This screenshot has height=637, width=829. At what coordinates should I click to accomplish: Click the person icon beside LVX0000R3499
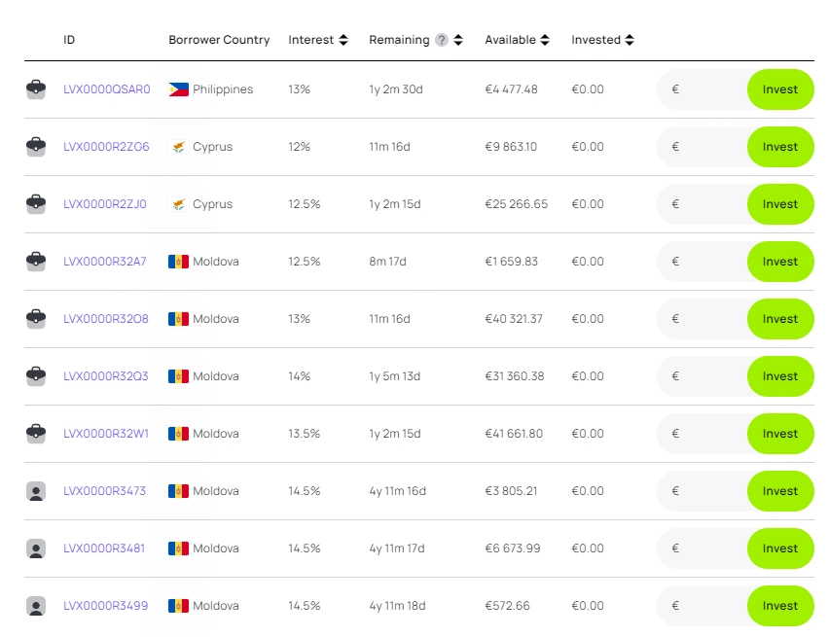(36, 606)
